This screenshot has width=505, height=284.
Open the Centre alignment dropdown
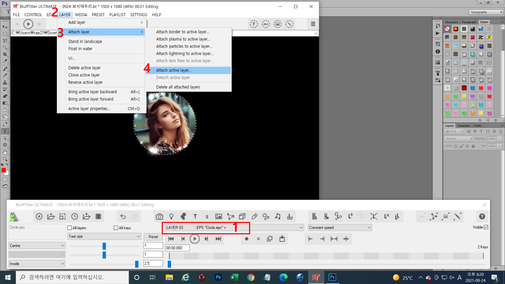pos(37,246)
